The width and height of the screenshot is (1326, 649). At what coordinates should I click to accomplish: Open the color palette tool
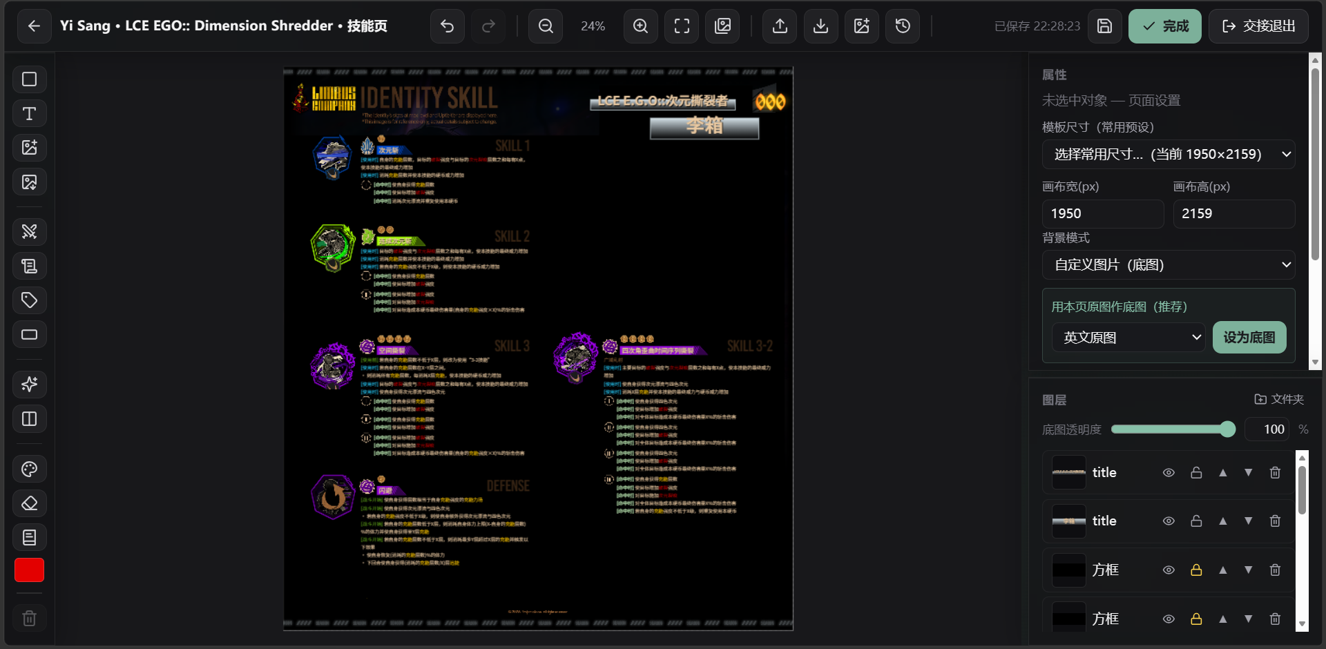[30, 469]
